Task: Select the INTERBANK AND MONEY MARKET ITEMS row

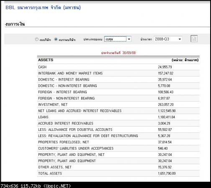Action: point(118,74)
